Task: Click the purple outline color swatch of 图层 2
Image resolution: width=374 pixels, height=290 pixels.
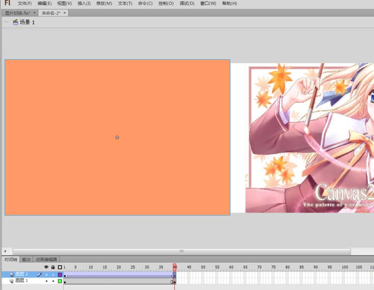Action: pos(60,274)
